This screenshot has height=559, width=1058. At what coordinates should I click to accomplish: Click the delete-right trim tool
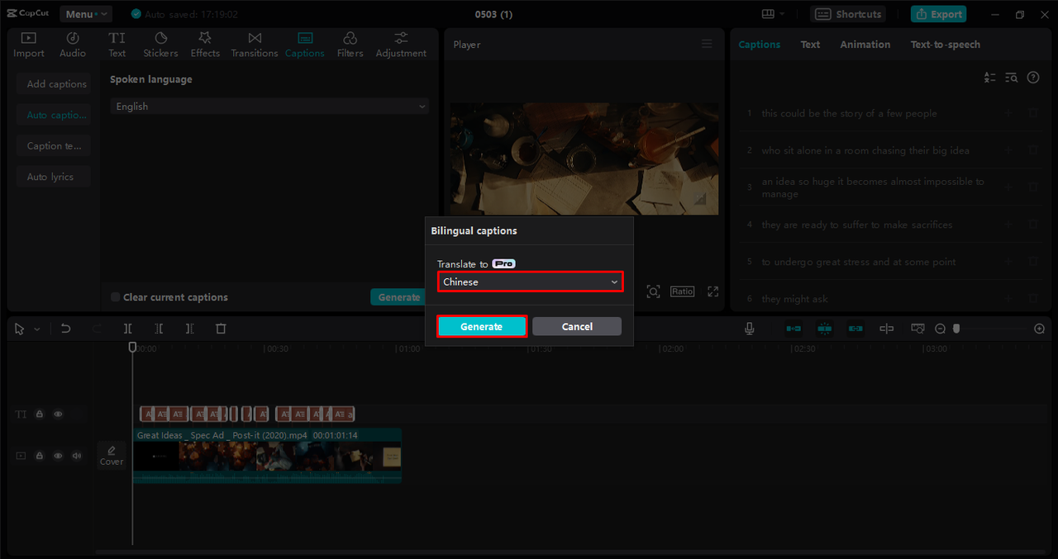[189, 329]
